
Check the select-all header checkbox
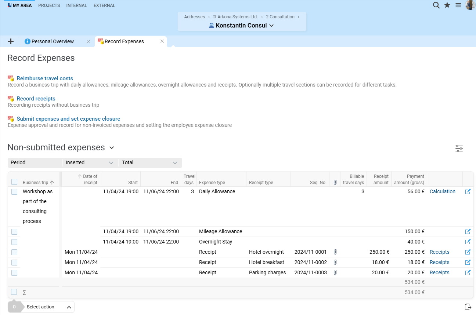click(x=14, y=182)
